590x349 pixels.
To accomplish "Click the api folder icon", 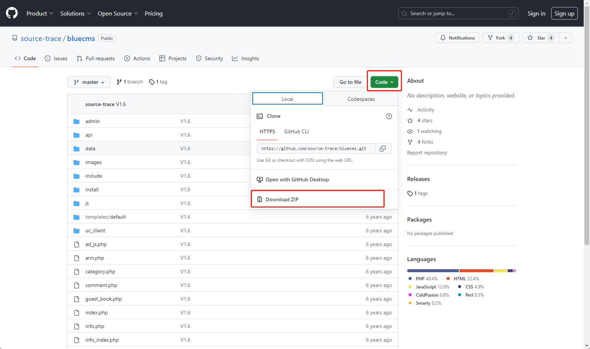I will pos(76,135).
